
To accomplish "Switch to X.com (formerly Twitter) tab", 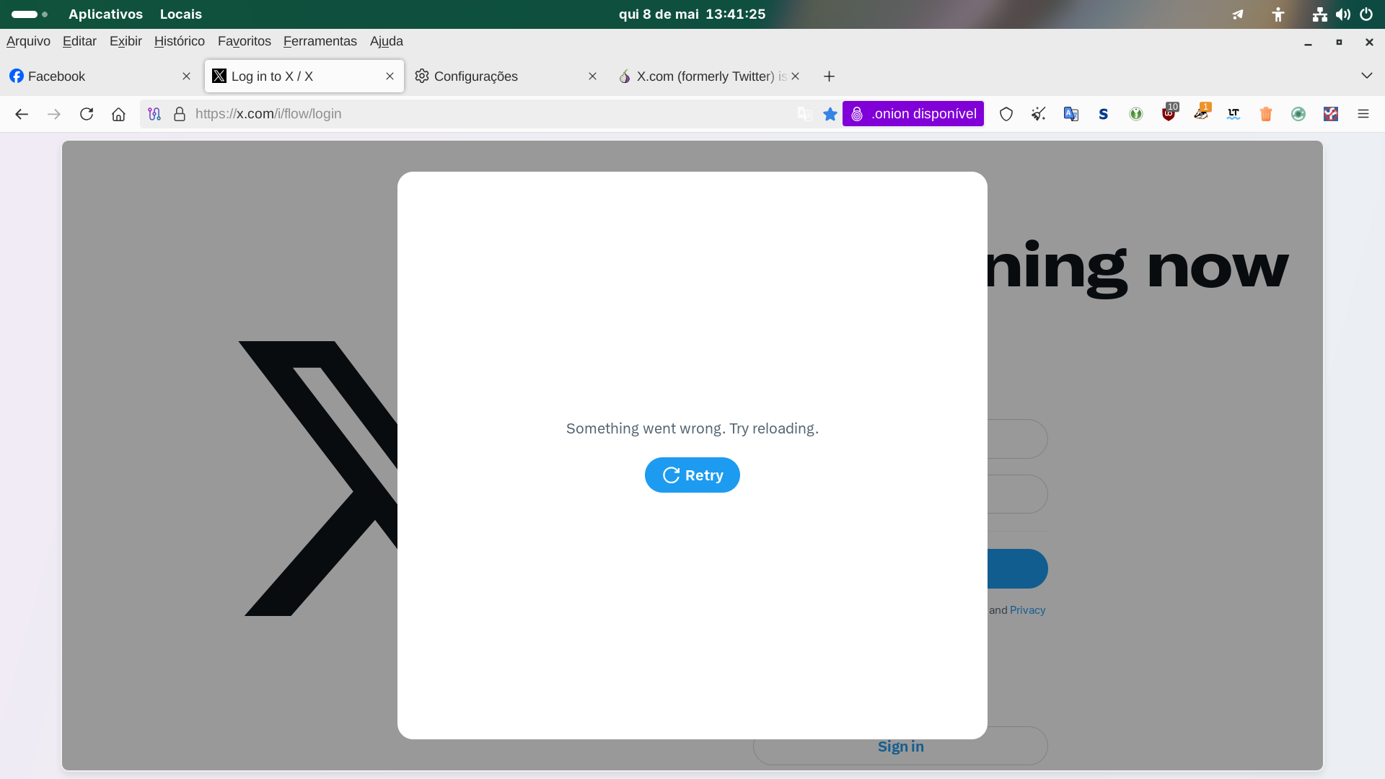I will click(x=710, y=76).
